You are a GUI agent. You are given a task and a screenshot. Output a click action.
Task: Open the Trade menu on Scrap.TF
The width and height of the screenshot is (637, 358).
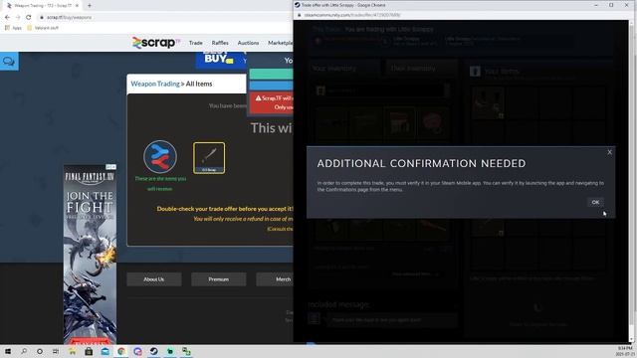pos(195,43)
